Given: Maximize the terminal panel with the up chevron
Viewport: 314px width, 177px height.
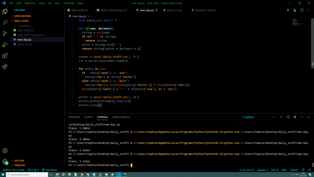Looking at the screenshot, I should click(x=302, y=117).
